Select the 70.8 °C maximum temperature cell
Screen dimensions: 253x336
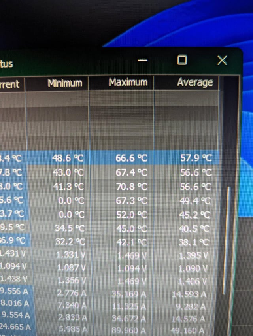click(x=131, y=186)
